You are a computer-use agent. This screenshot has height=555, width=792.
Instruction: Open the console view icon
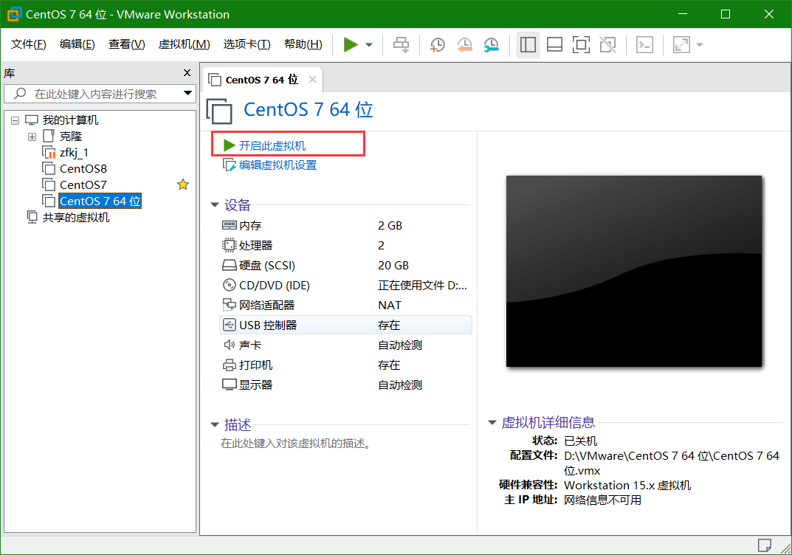644,44
